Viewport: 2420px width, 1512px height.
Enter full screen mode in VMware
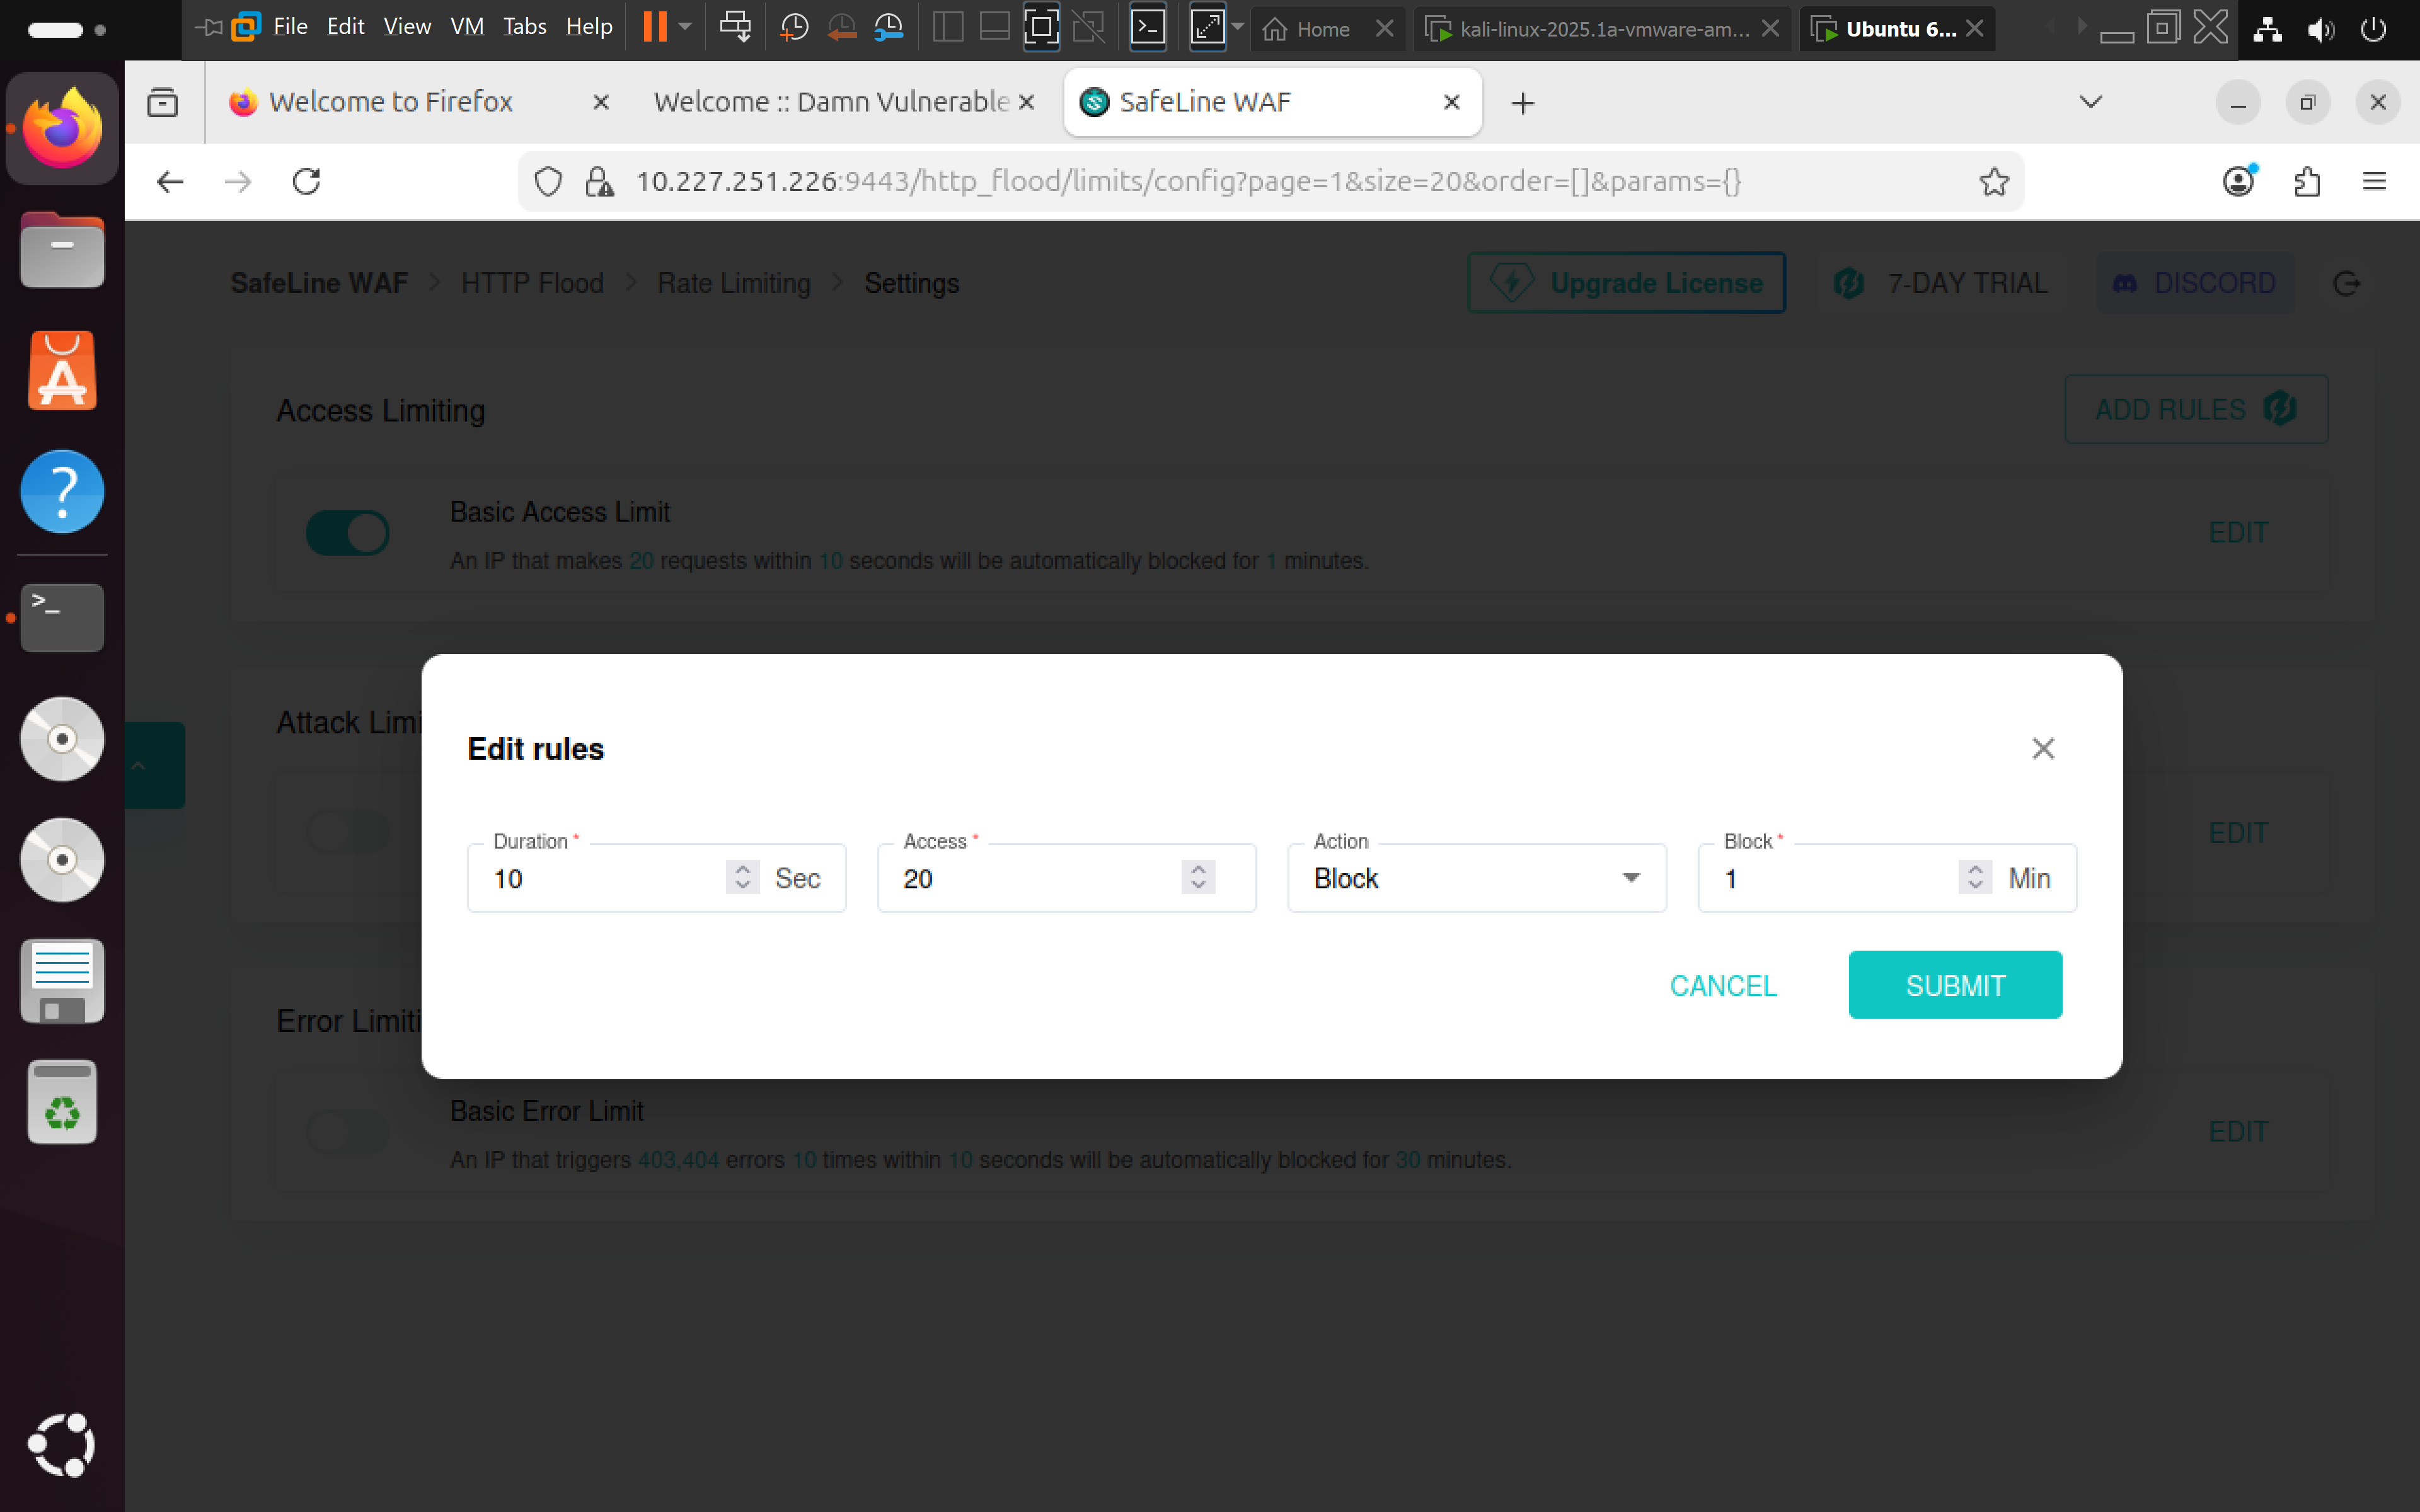pos(1040,27)
